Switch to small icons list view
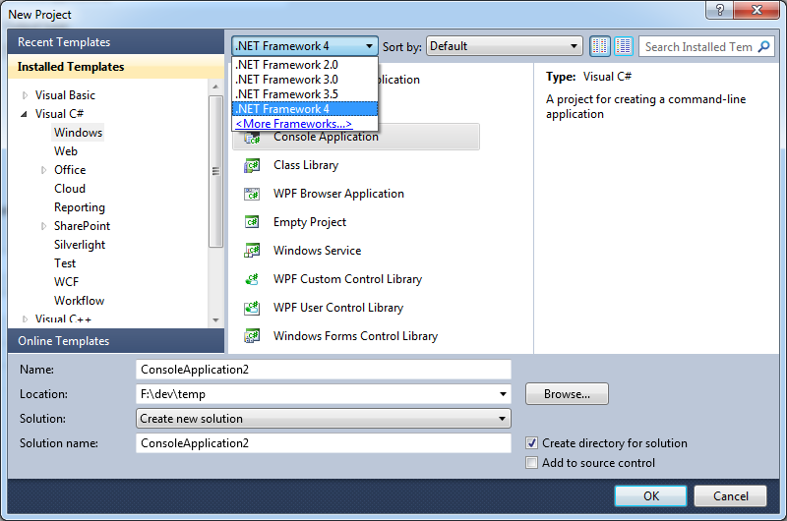The image size is (787, 521). coord(624,46)
